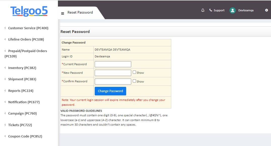Expand Customer Service (PC400) menu
The width and height of the screenshot is (271, 146).
tap(28, 28)
